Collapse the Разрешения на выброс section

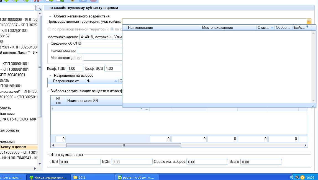click(50, 76)
